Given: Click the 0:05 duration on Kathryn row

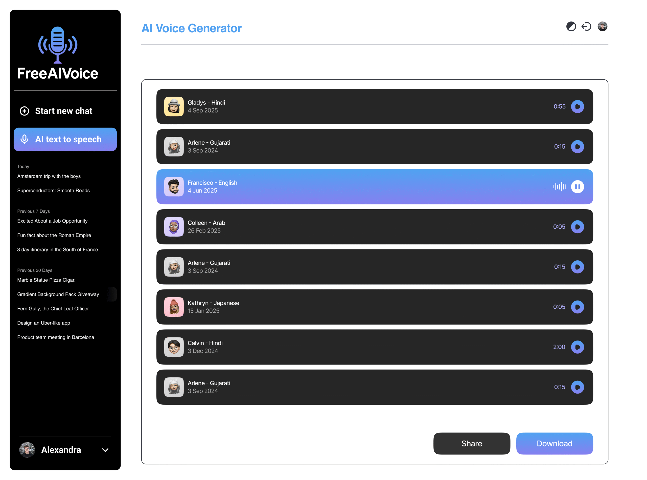Looking at the screenshot, I should [x=559, y=307].
